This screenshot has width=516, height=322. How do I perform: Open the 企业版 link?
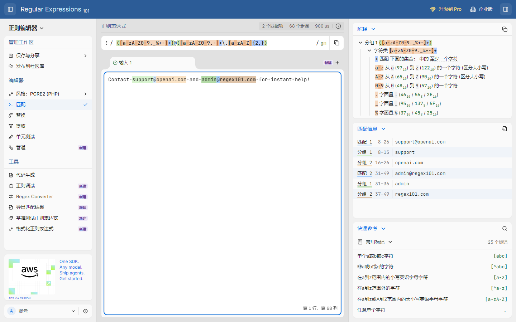pos(482,9)
